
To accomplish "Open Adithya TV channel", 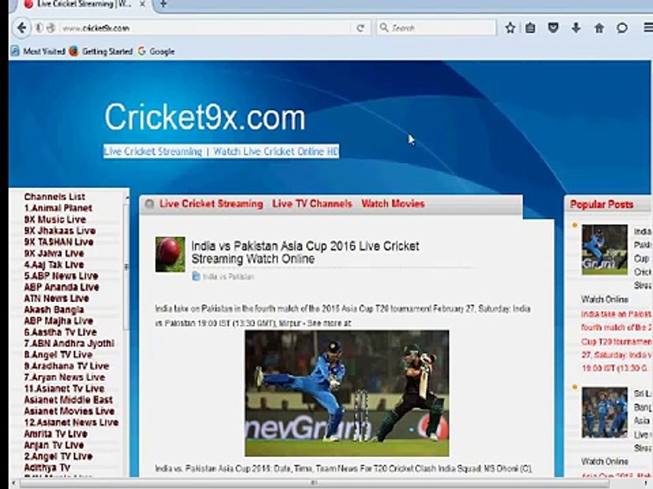I will coord(47,467).
